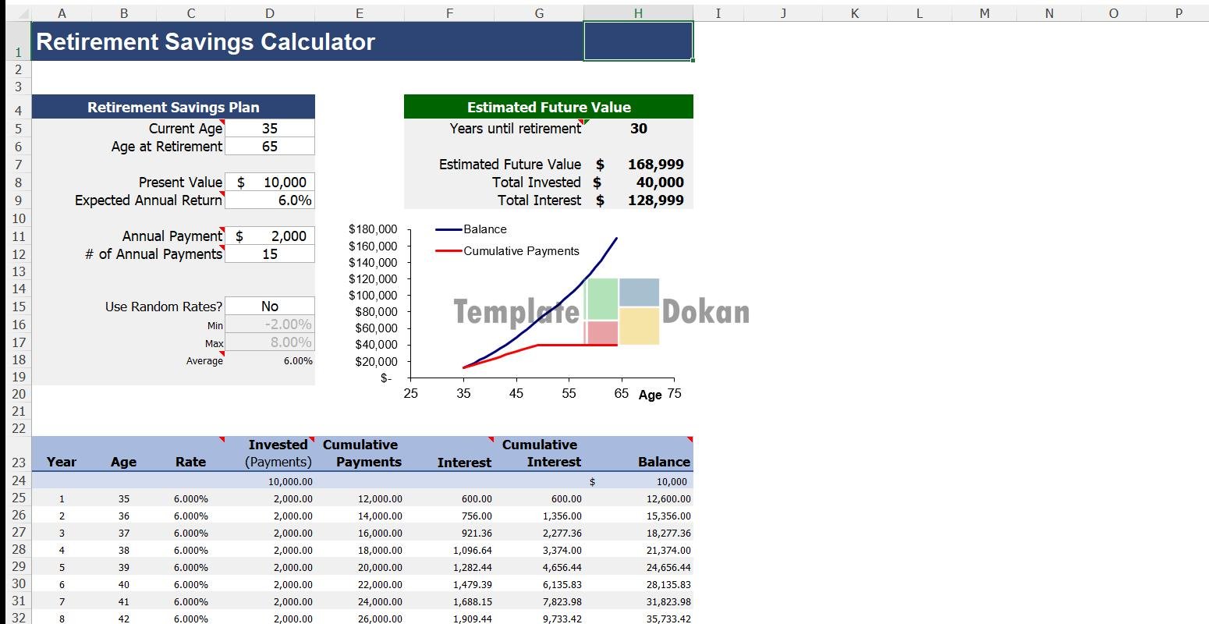Select column H header
The image size is (1209, 624).
coord(638,13)
